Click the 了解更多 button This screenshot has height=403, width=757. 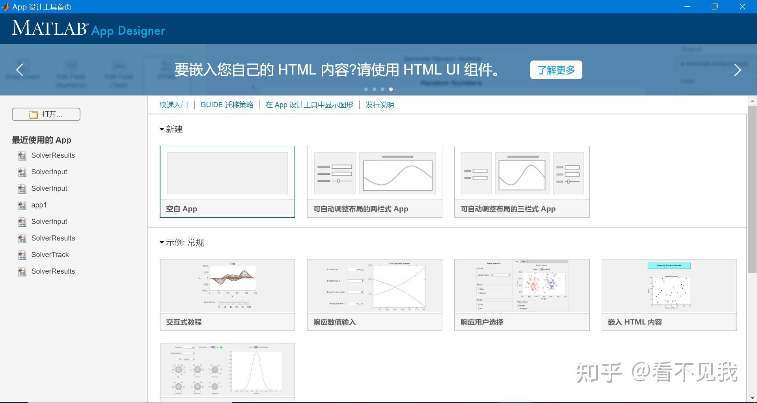click(556, 70)
